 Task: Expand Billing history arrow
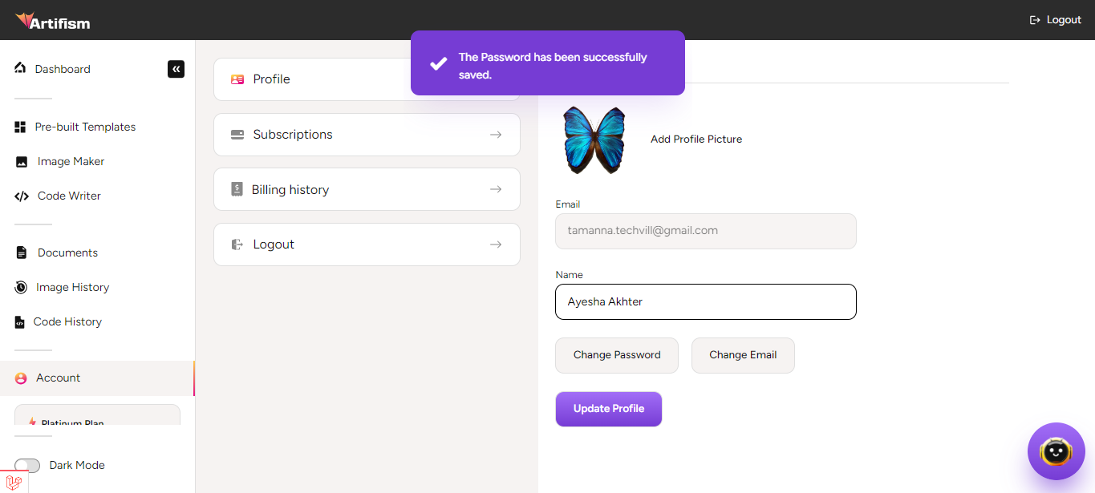[x=496, y=190]
